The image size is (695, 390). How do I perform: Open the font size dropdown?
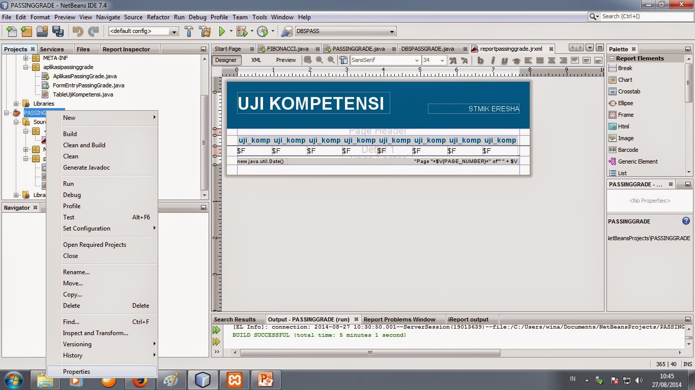pos(442,60)
